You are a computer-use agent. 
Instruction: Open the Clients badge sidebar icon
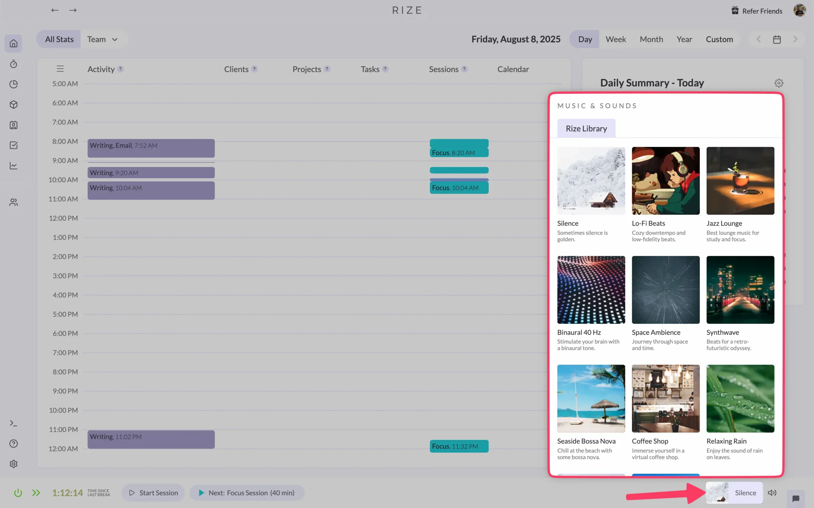(x=13, y=125)
